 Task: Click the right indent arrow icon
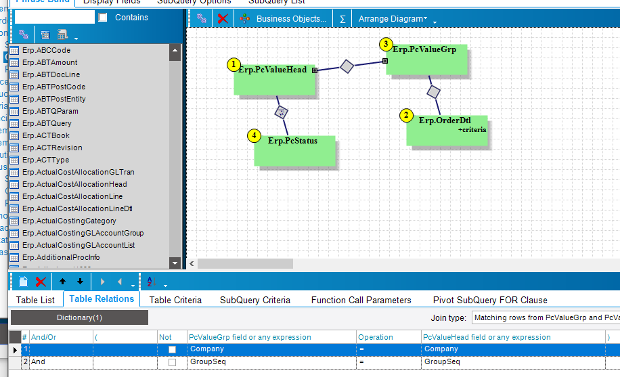(102, 282)
